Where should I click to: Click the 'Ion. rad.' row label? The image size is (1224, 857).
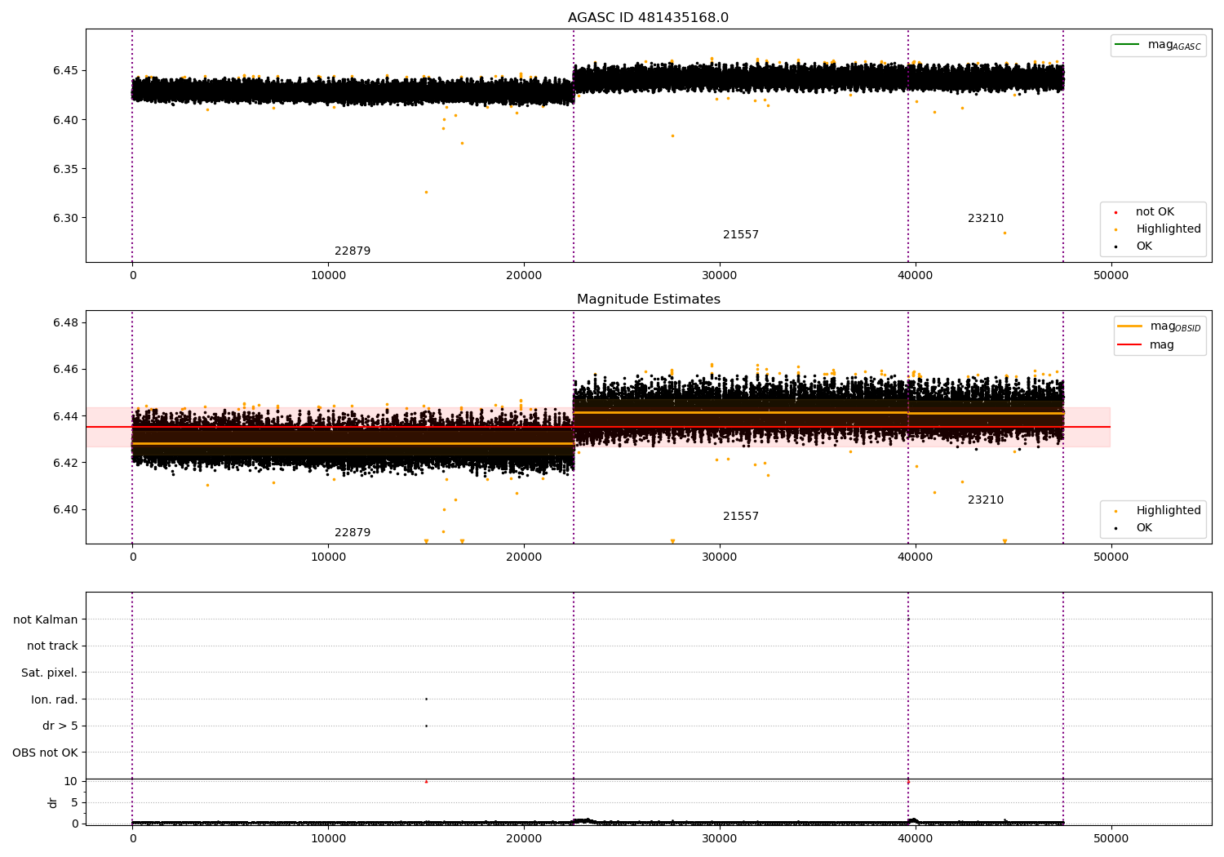click(x=55, y=699)
